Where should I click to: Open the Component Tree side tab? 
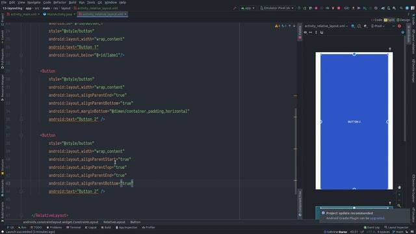(x=300, y=203)
